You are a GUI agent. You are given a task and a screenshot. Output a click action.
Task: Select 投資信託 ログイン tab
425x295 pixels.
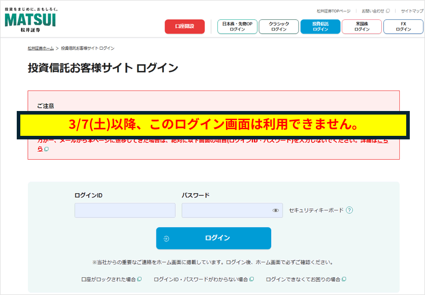(x=320, y=26)
